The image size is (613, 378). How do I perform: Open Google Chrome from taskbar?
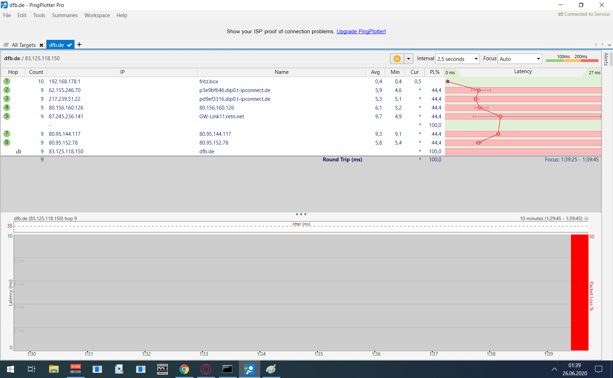click(184, 369)
